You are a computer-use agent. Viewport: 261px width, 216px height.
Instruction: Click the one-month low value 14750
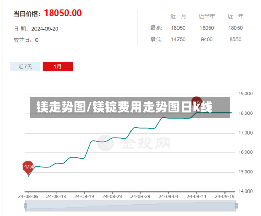tap(178, 39)
